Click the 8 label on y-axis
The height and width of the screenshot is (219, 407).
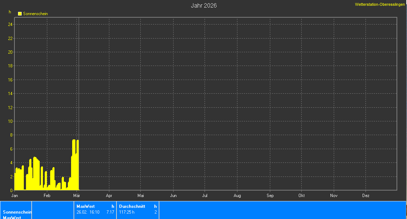(x=11, y=135)
